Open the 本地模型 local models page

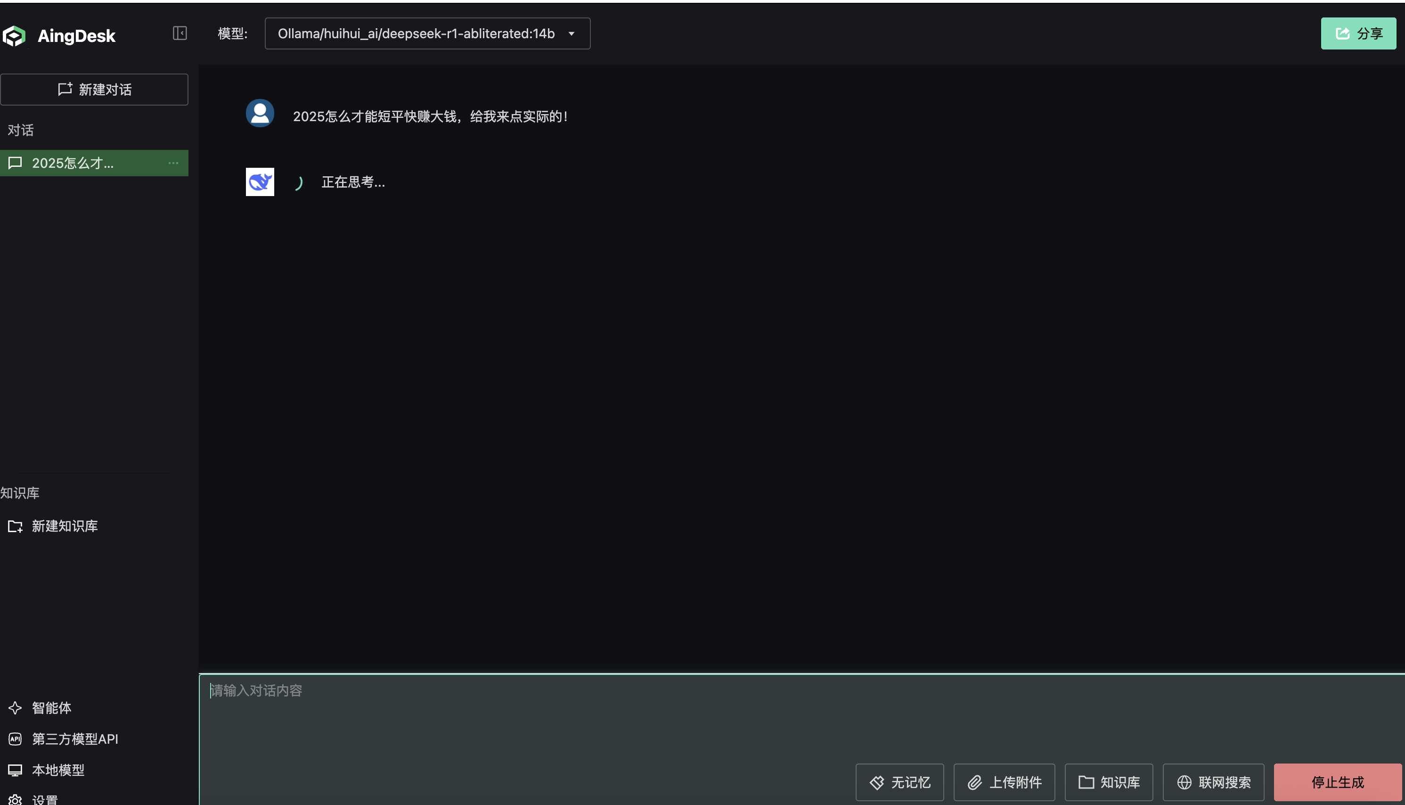(47, 770)
